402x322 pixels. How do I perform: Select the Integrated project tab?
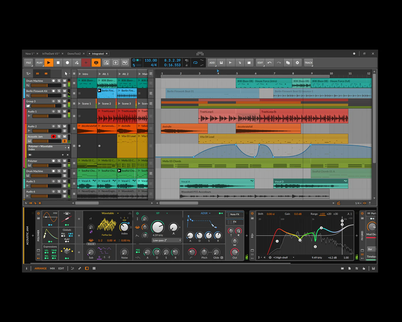98,54
